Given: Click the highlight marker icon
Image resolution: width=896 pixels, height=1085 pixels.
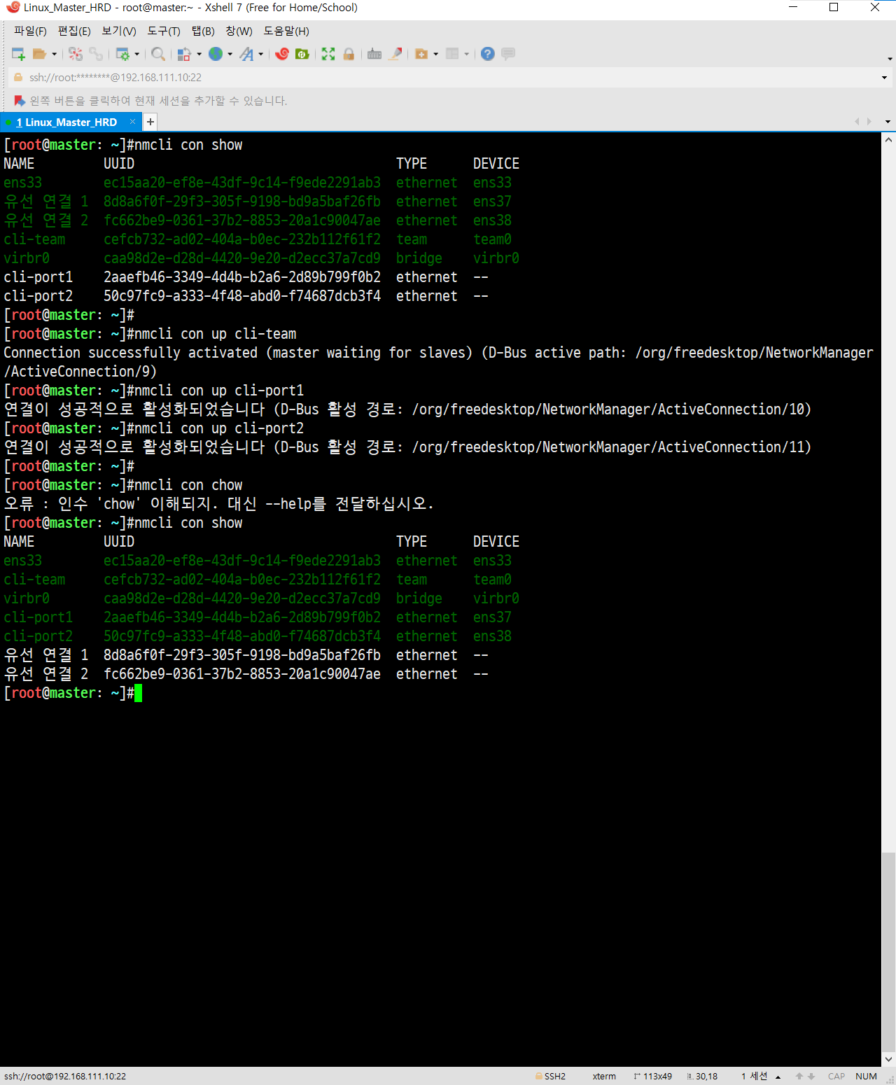Looking at the screenshot, I should tap(395, 54).
